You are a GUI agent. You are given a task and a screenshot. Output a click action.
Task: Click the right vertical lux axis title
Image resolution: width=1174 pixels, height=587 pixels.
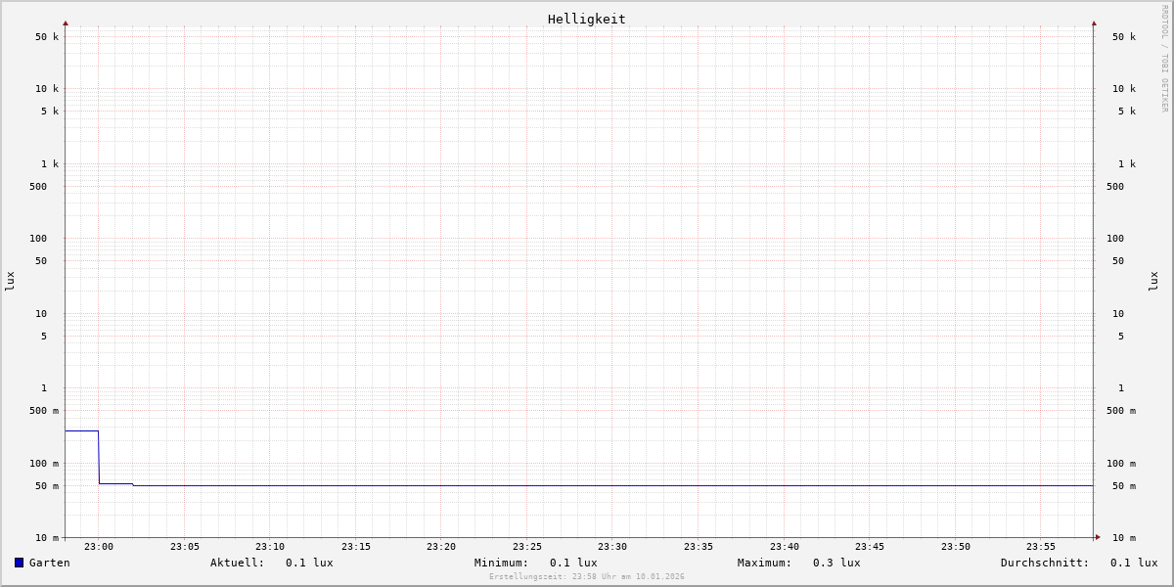pos(1154,281)
